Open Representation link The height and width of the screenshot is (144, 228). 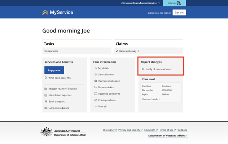(x=106, y=87)
